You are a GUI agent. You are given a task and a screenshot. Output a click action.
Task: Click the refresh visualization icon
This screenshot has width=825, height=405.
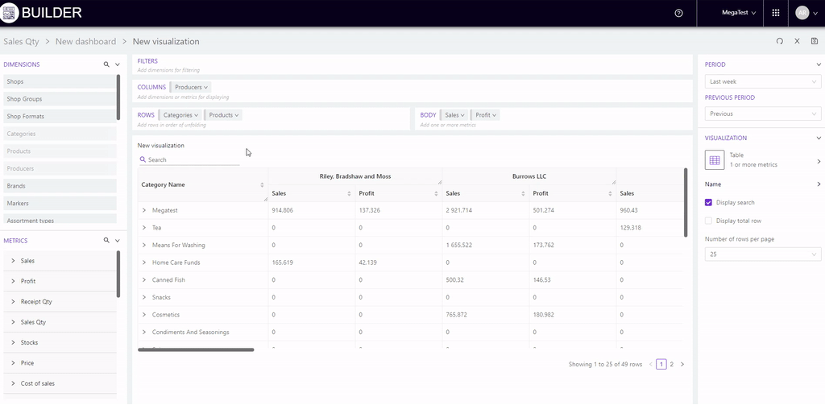[779, 41]
